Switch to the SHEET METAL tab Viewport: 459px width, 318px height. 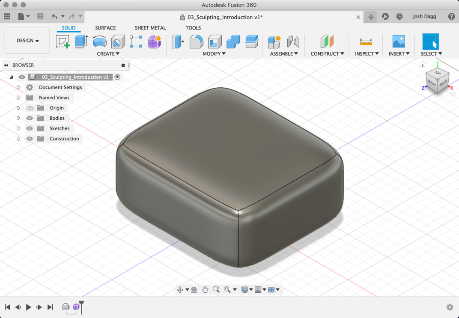(150, 28)
